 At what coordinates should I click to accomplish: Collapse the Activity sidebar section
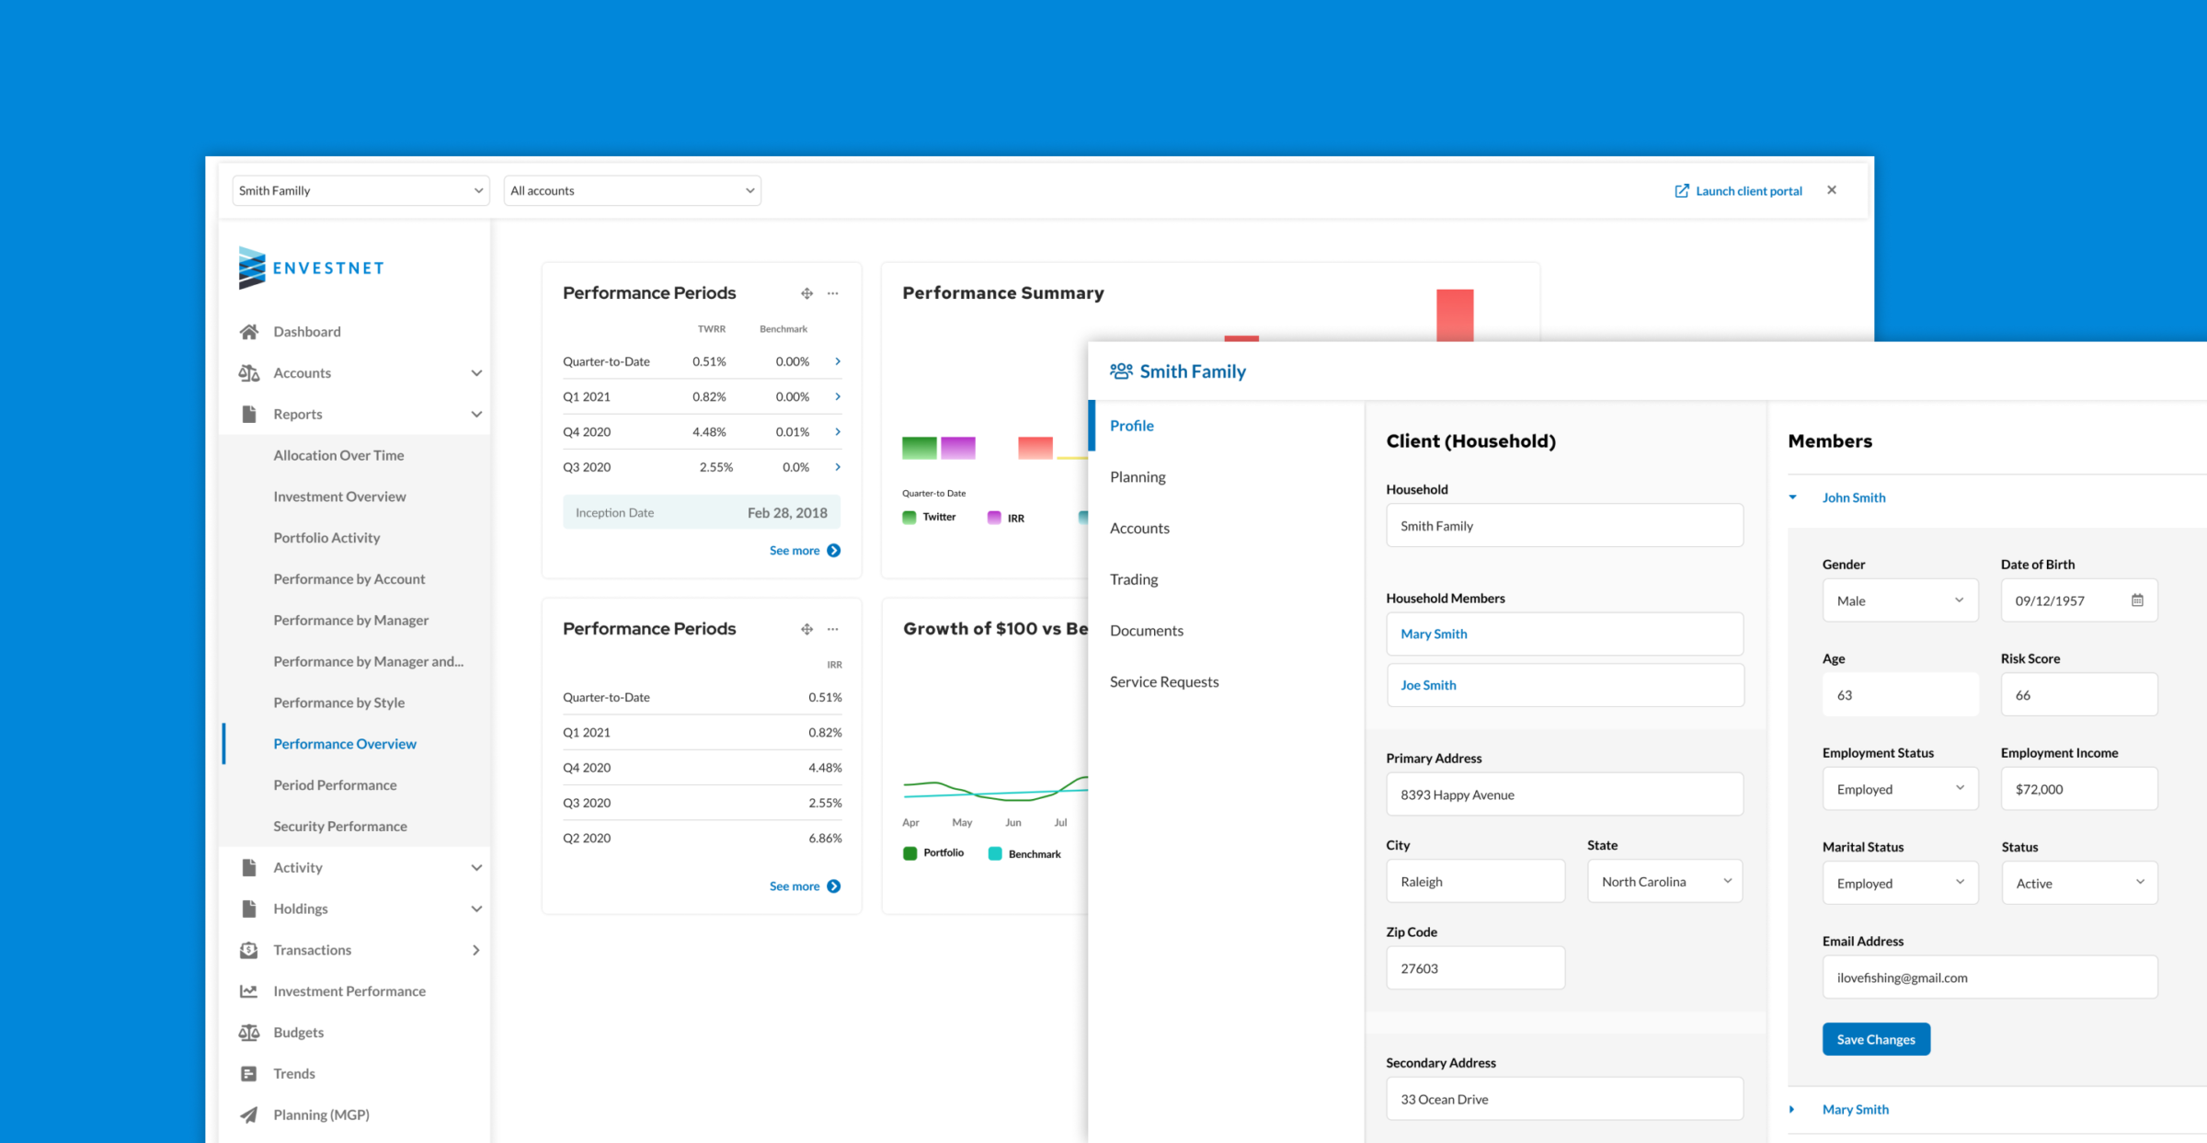pyautogui.click(x=477, y=867)
